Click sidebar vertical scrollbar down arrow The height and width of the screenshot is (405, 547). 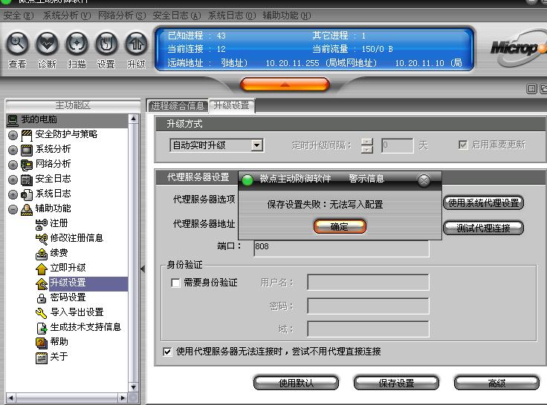coord(134,387)
